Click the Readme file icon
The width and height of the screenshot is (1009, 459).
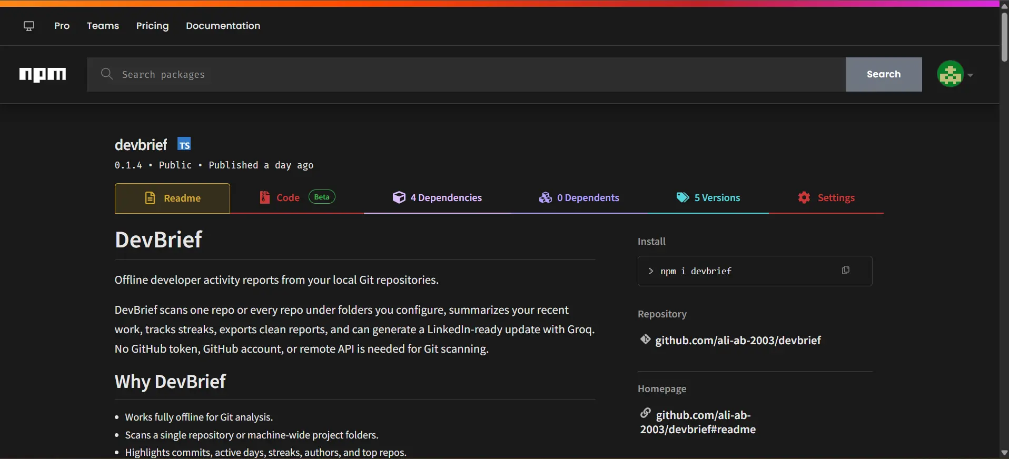(150, 198)
